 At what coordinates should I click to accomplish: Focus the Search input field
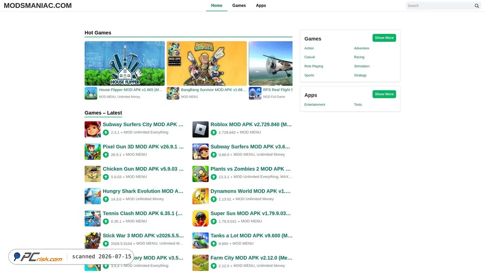pos(440,6)
